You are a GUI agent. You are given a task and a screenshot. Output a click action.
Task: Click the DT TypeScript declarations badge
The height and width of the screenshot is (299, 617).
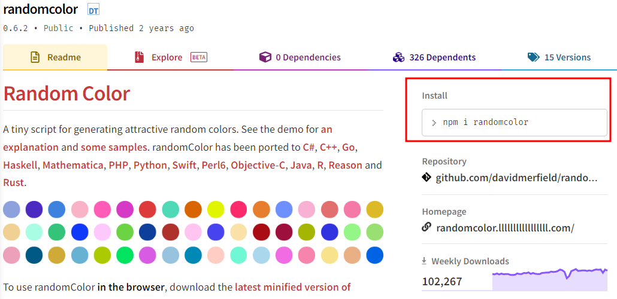click(x=93, y=11)
